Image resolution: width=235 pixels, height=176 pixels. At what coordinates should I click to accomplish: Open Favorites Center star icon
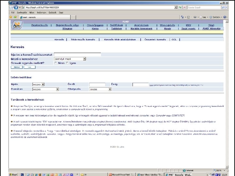11,17
